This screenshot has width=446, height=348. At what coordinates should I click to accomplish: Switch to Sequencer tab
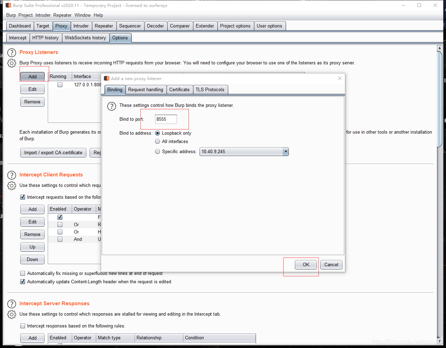point(130,26)
